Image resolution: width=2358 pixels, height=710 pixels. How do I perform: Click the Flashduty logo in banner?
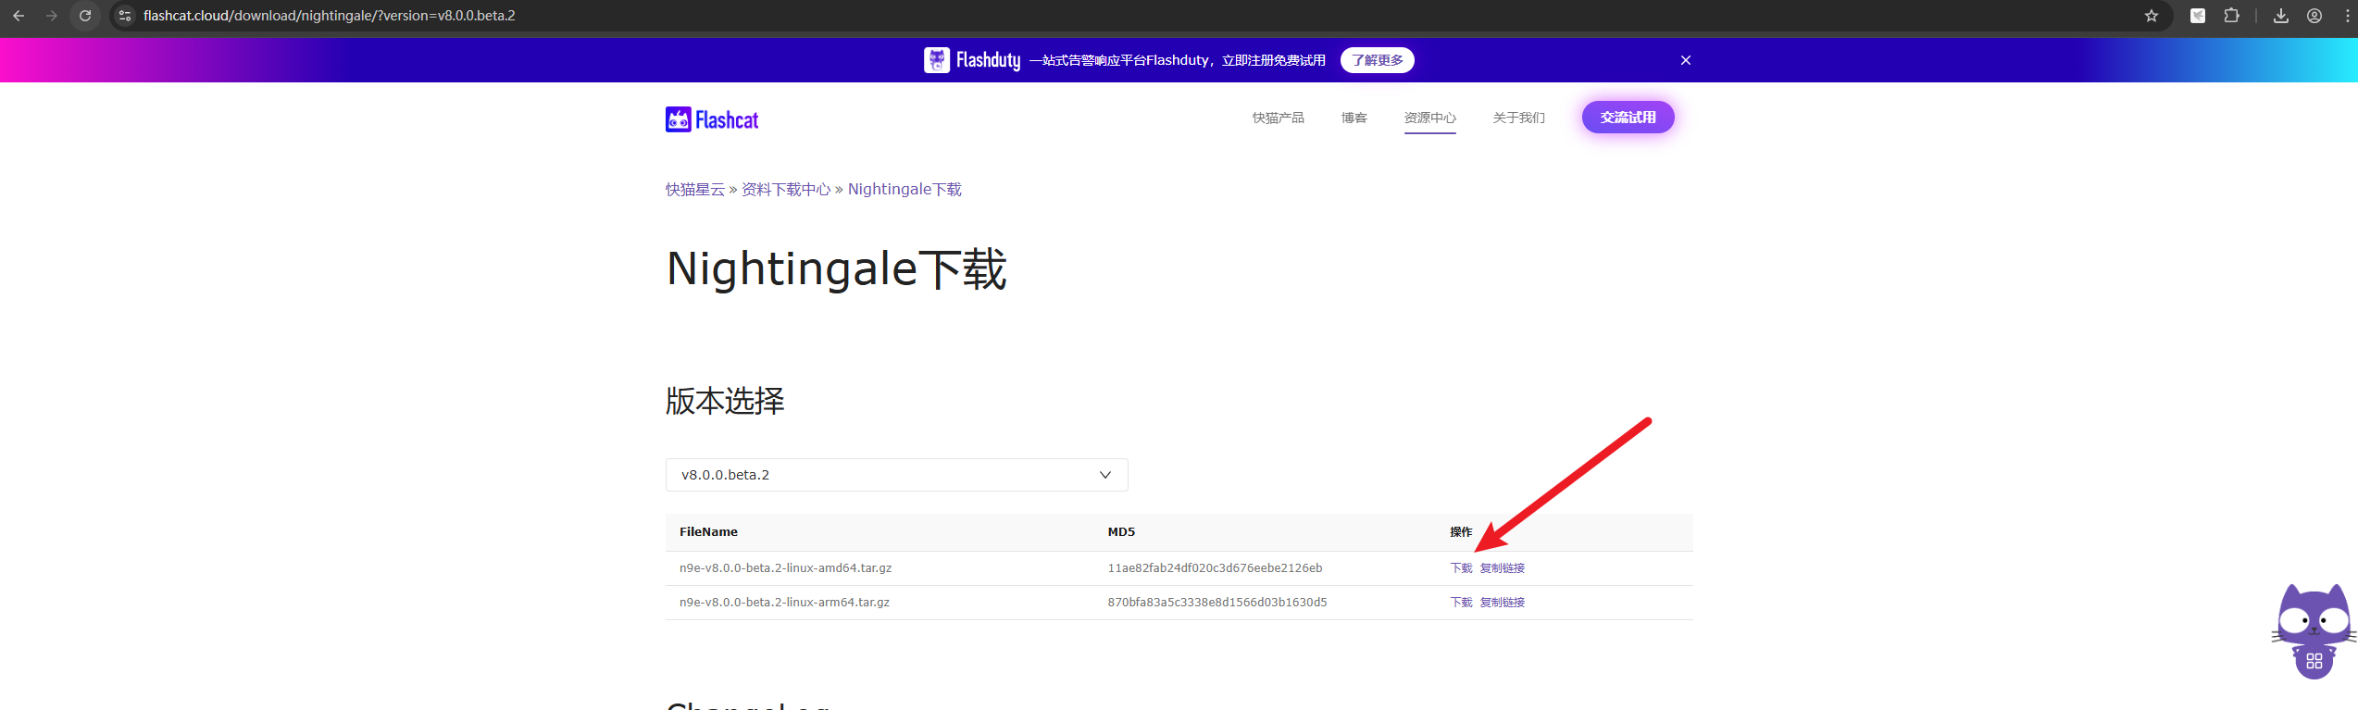(x=972, y=60)
